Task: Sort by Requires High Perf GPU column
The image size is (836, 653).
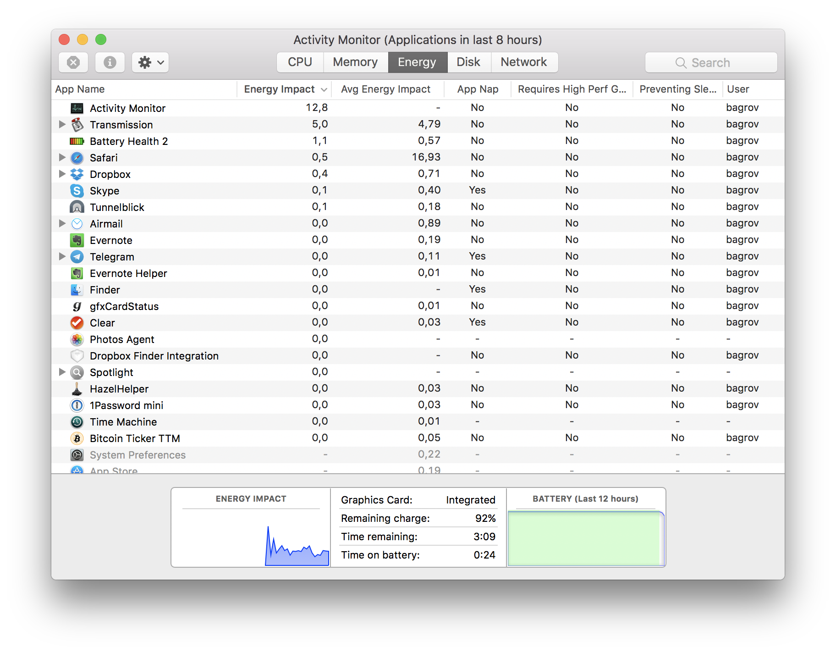Action: click(x=572, y=89)
